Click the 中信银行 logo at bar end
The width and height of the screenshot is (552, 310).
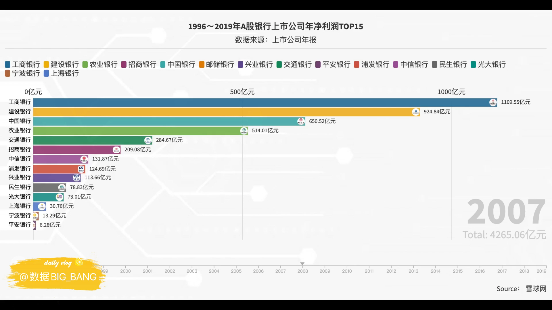pos(84,159)
